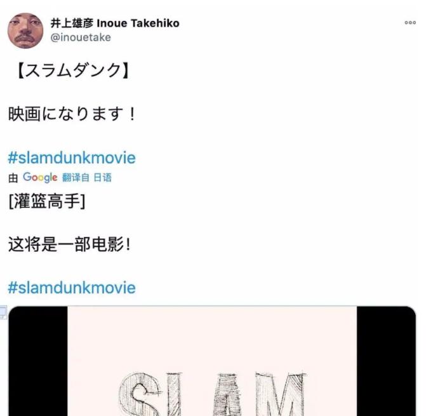
Task: Click the translated #slamdunkmovie hashtag at bottom
Action: click(72, 288)
